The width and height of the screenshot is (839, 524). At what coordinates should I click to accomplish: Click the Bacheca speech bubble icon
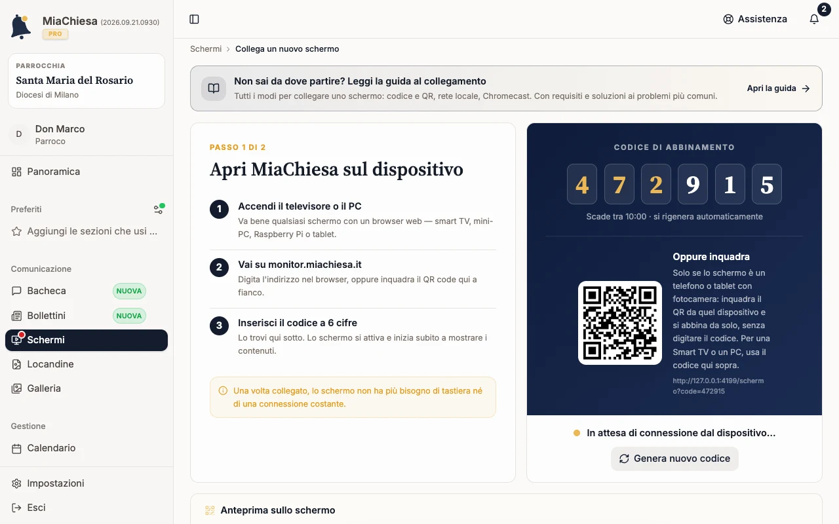(x=17, y=291)
